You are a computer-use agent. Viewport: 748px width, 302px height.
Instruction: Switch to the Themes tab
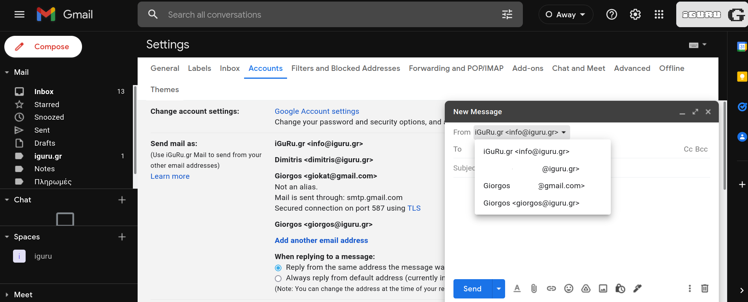click(165, 89)
